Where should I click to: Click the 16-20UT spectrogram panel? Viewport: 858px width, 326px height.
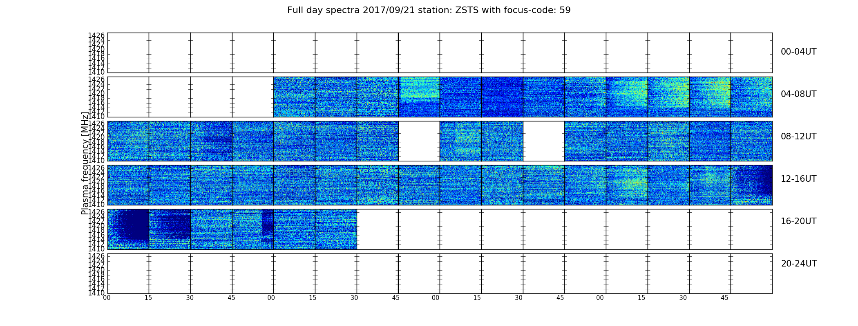440,229
